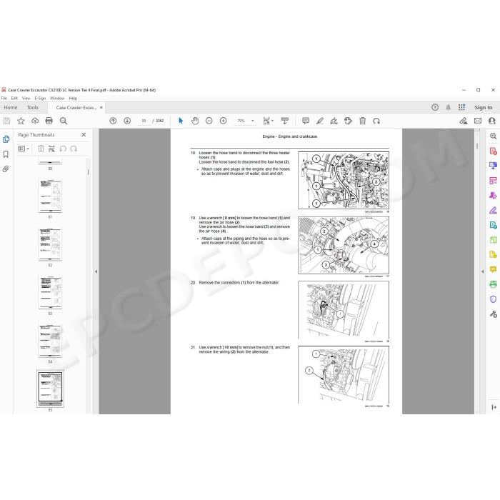The image size is (500, 500).
Task: Open the View menu
Action: tap(26, 99)
